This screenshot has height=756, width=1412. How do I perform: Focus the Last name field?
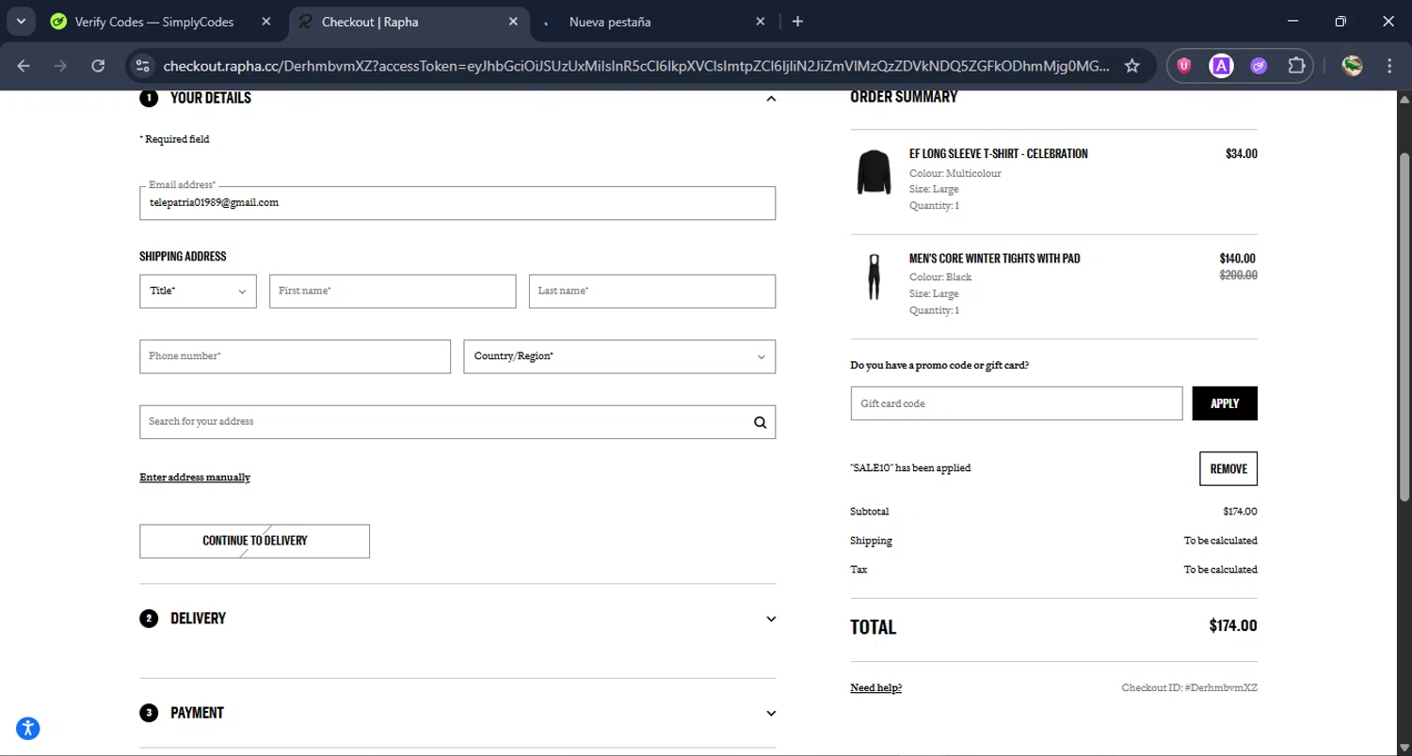tap(652, 291)
